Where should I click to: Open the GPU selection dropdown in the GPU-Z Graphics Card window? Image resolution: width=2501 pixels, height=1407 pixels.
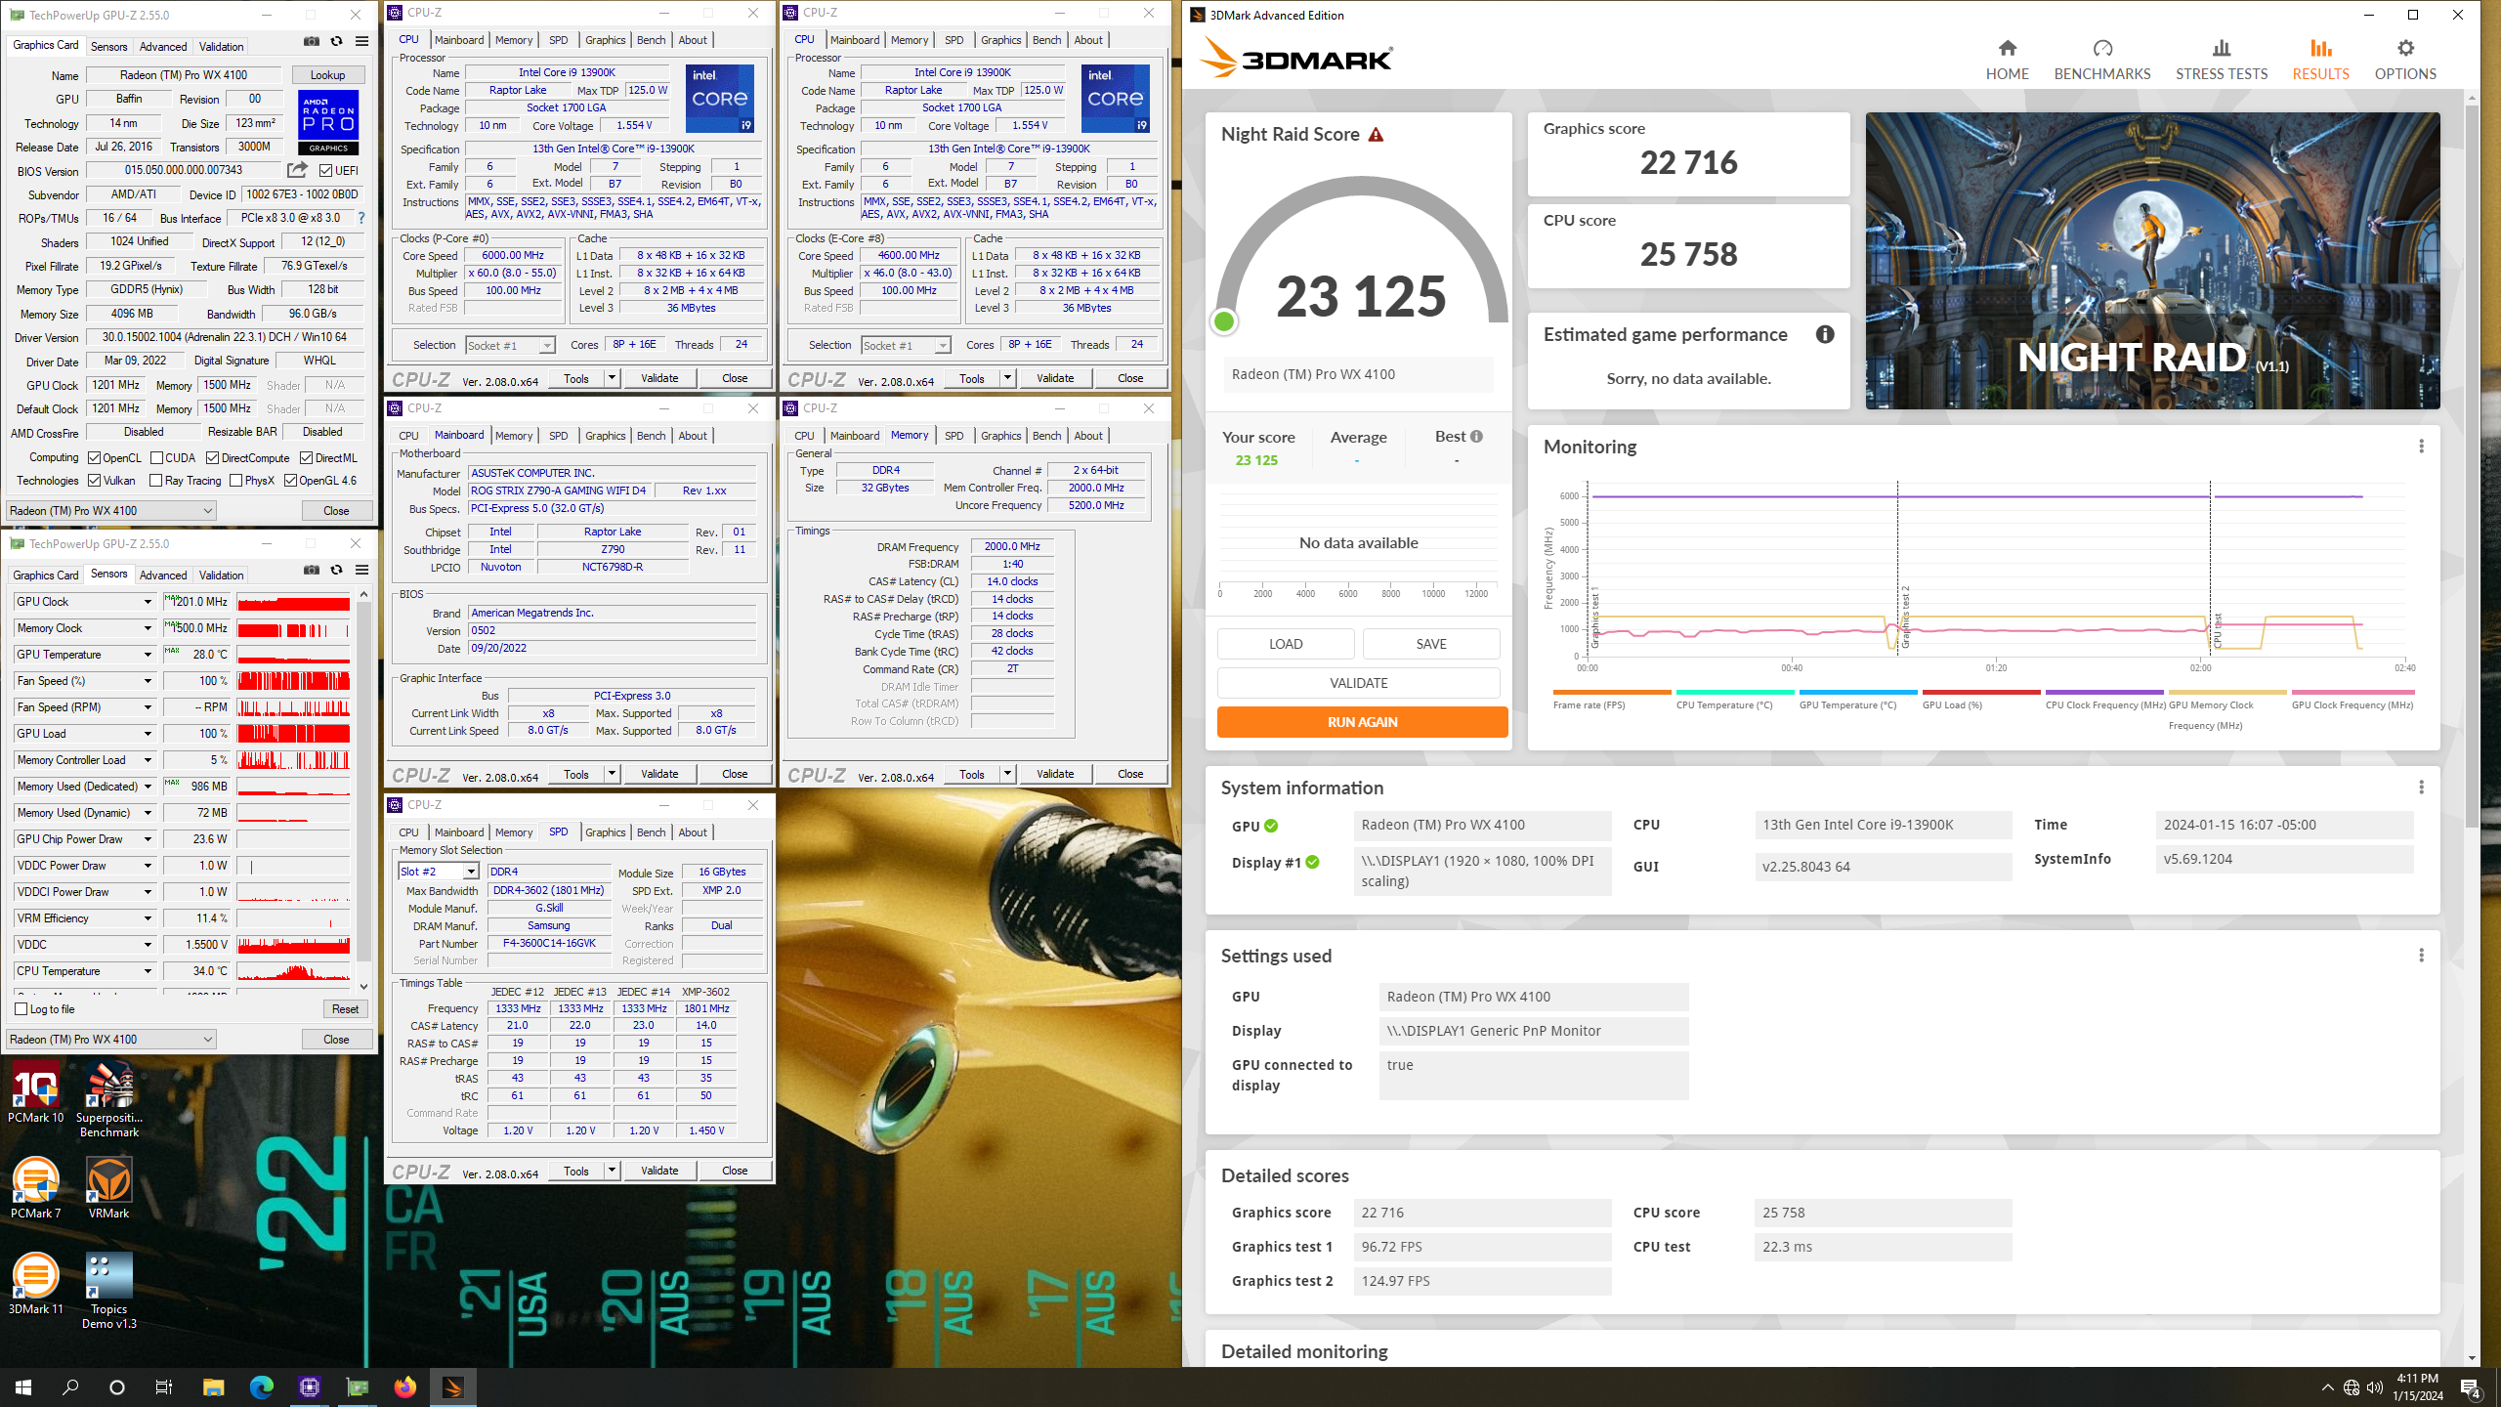point(110,511)
